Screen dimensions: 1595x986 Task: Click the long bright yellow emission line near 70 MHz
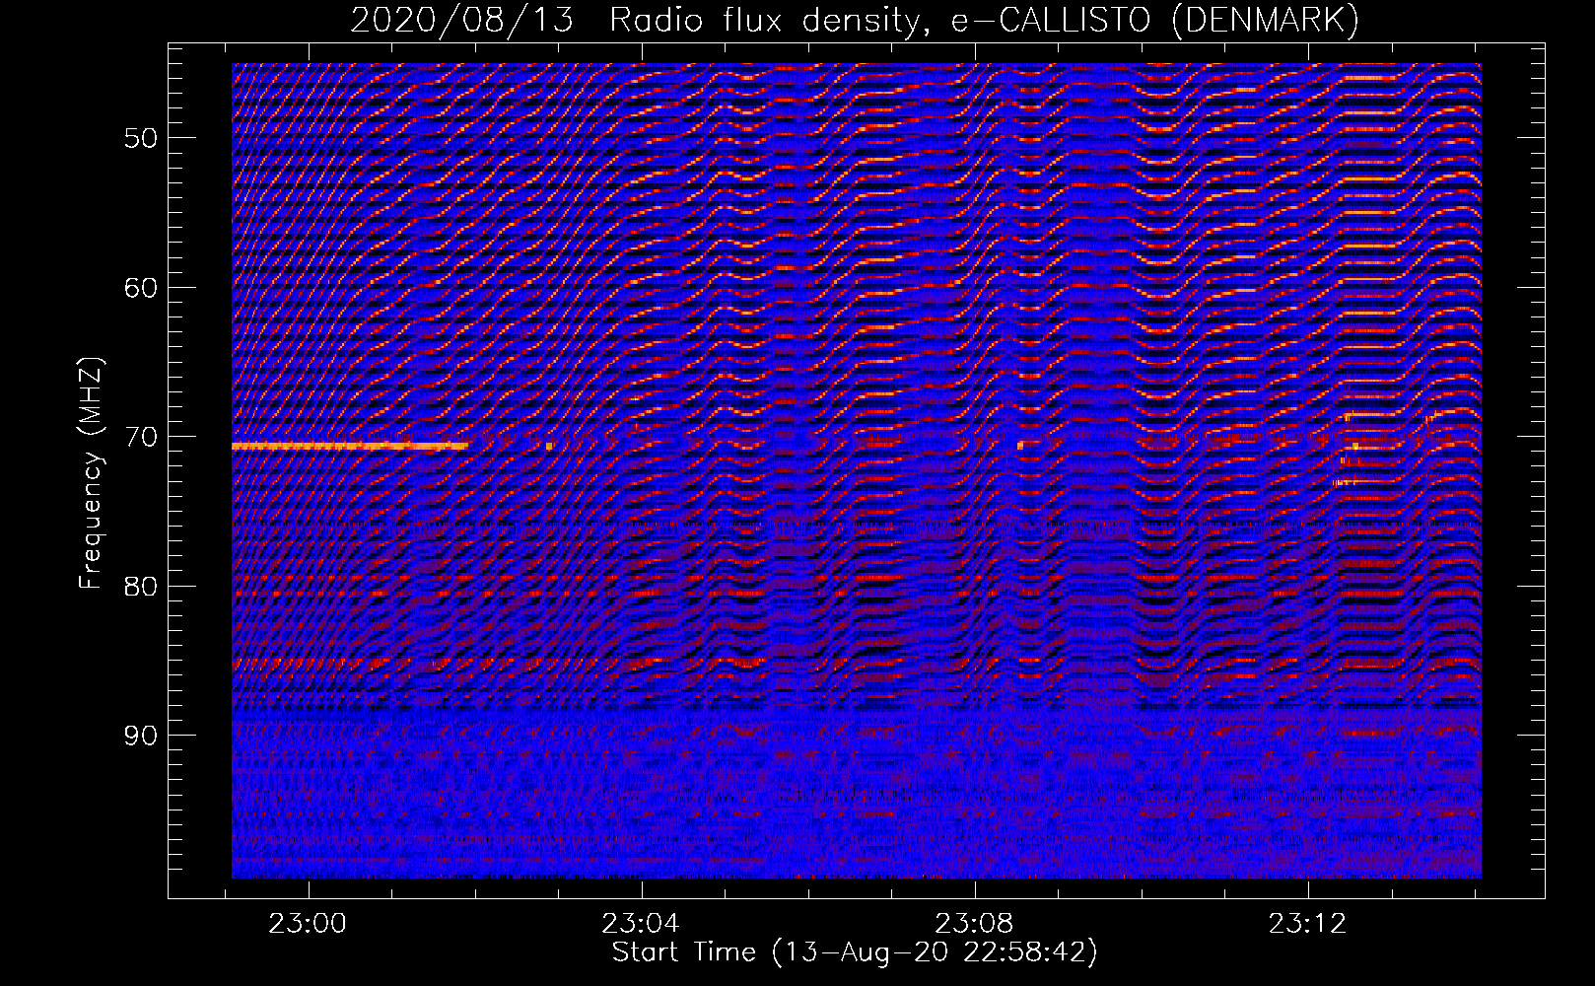coord(350,447)
